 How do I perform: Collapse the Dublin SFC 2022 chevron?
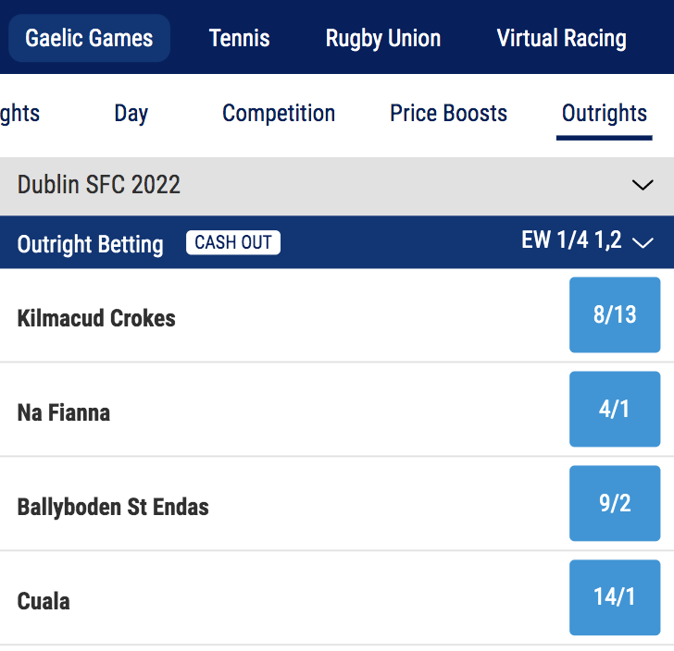[x=643, y=185]
